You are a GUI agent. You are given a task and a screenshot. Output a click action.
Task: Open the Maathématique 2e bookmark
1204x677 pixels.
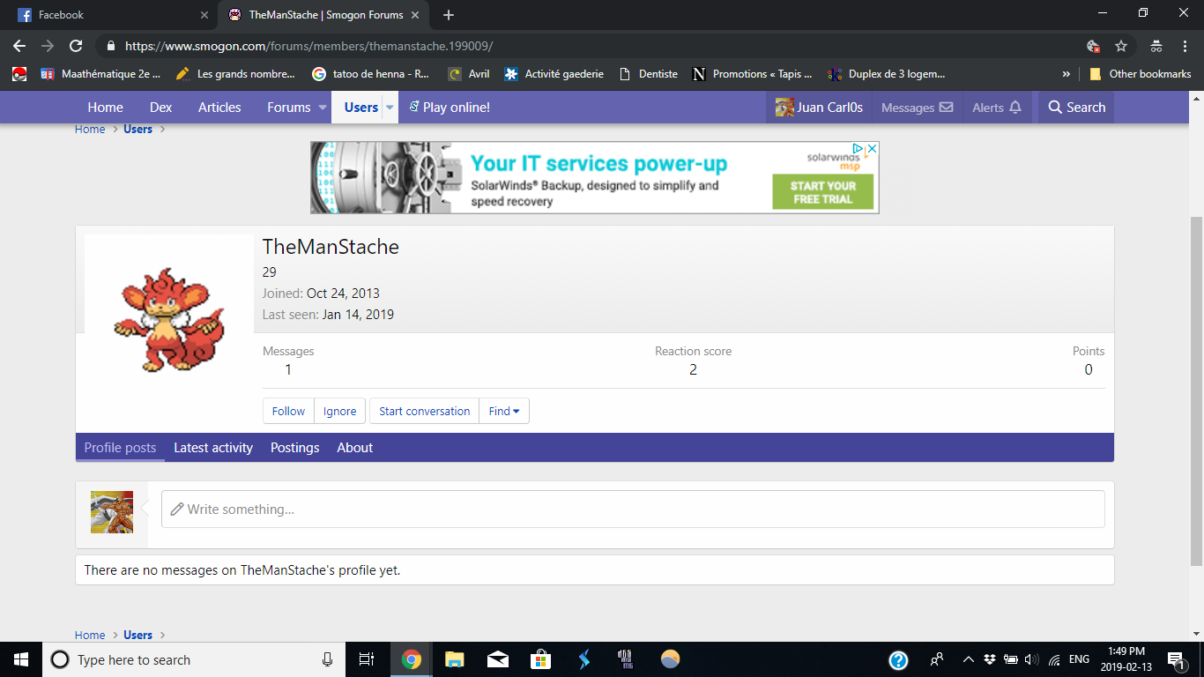pos(101,74)
